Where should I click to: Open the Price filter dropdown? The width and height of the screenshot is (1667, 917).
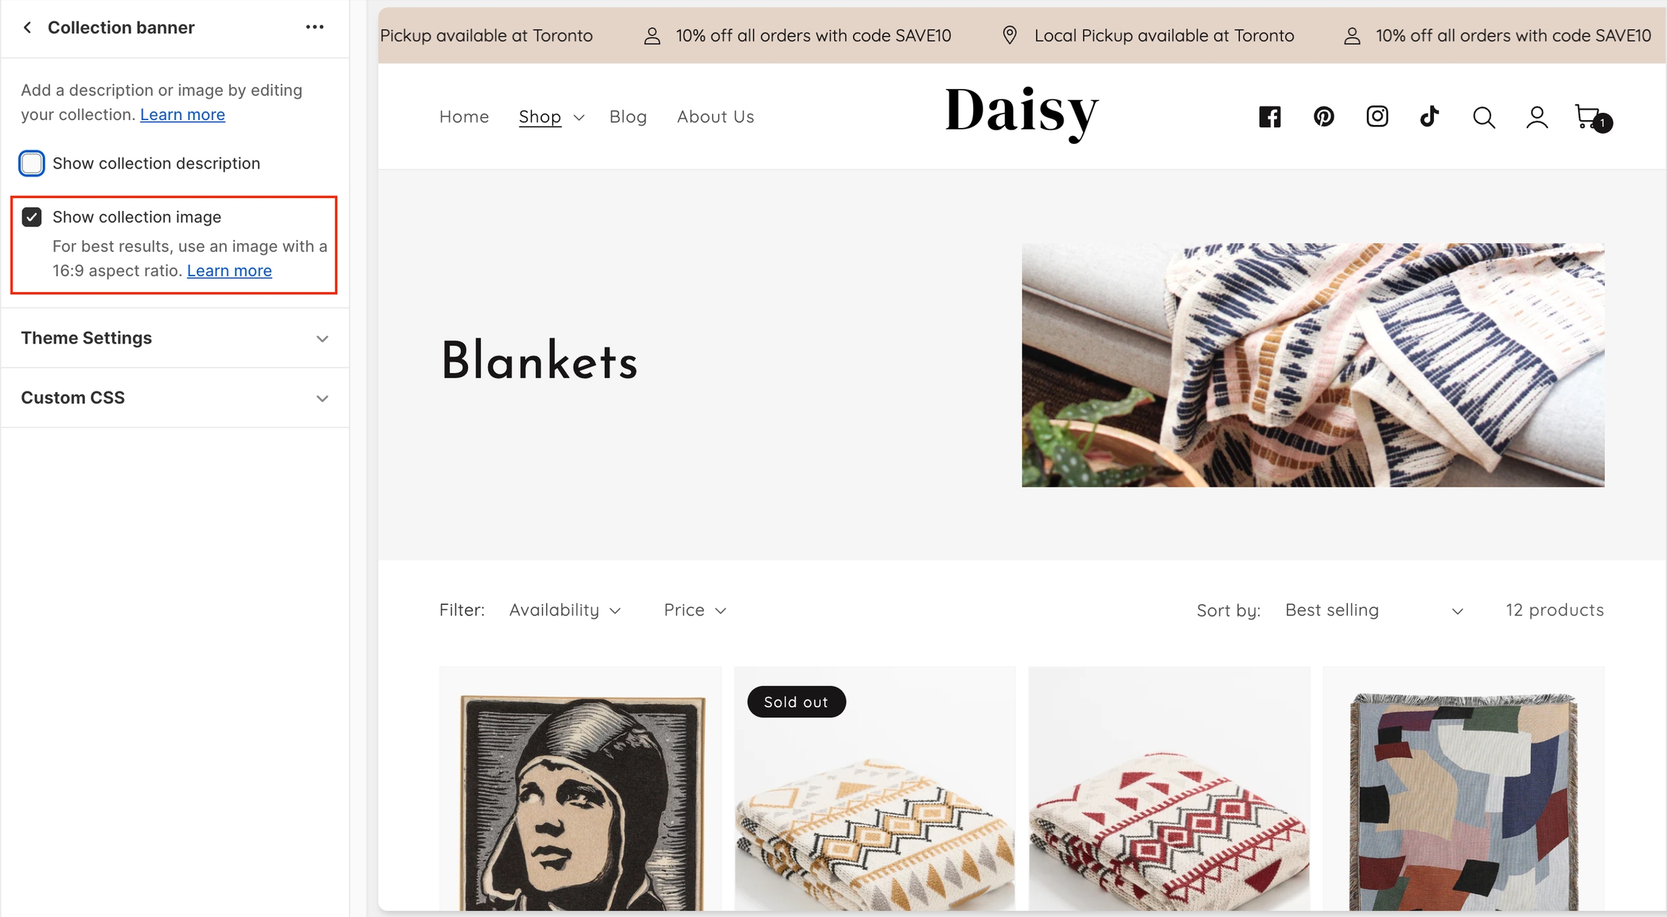[x=695, y=610]
